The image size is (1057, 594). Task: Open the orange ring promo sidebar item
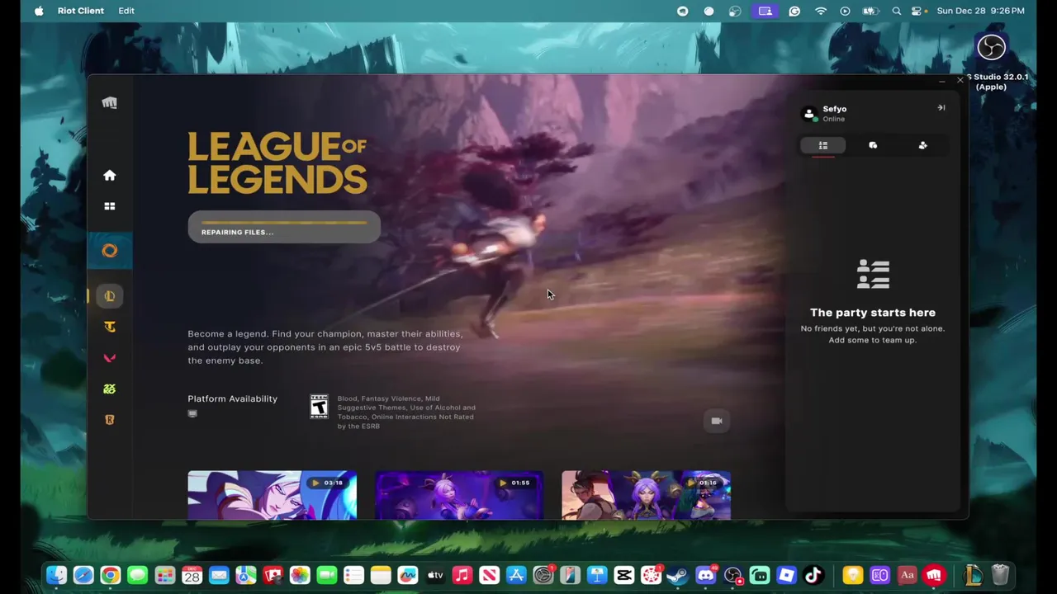[109, 251]
